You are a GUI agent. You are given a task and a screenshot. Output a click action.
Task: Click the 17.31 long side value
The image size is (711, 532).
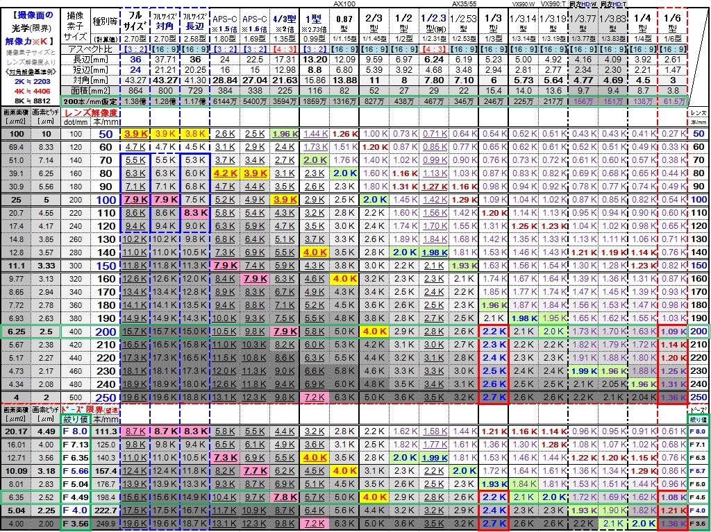point(285,60)
